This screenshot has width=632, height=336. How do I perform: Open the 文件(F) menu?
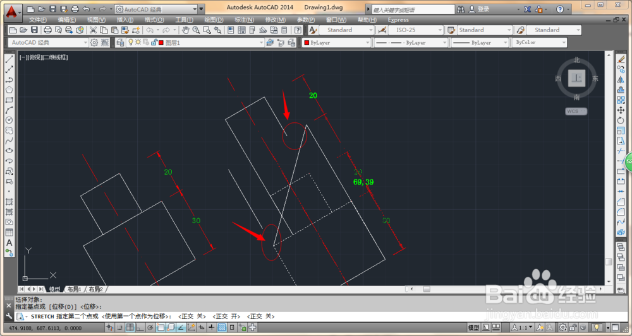(37, 20)
